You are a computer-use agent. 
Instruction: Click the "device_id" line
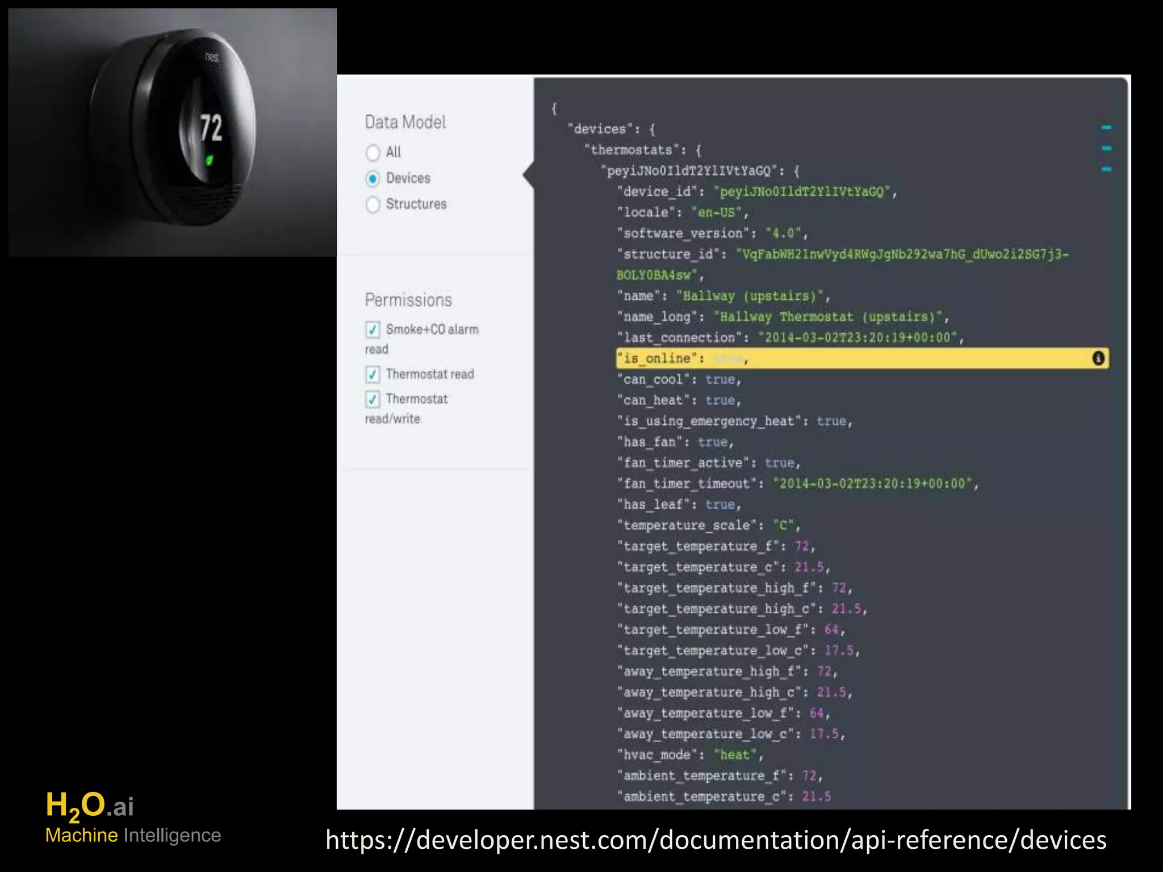pos(757,192)
